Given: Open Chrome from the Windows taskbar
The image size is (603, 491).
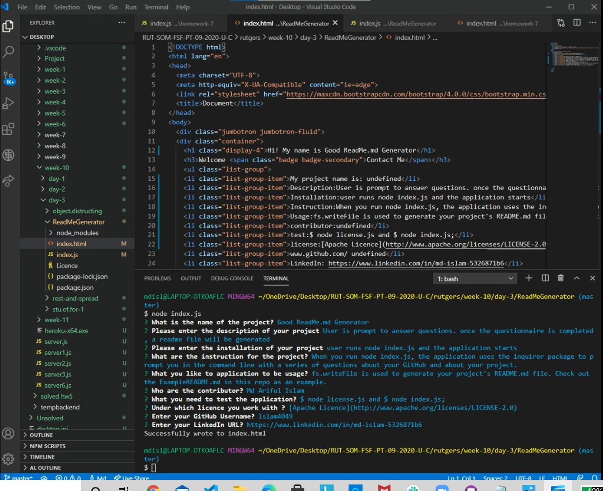Looking at the screenshot, I should pos(153,488).
